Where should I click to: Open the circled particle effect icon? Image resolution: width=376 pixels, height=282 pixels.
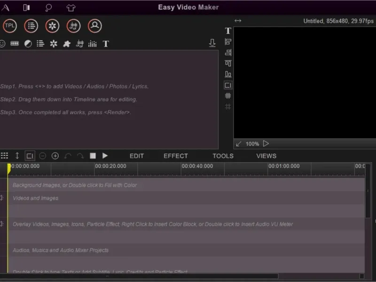tap(52, 26)
